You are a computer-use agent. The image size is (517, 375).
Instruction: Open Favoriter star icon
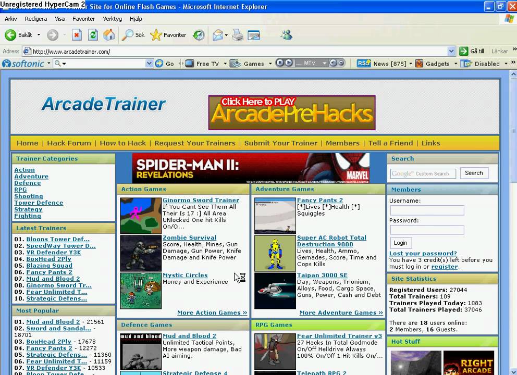coord(156,34)
